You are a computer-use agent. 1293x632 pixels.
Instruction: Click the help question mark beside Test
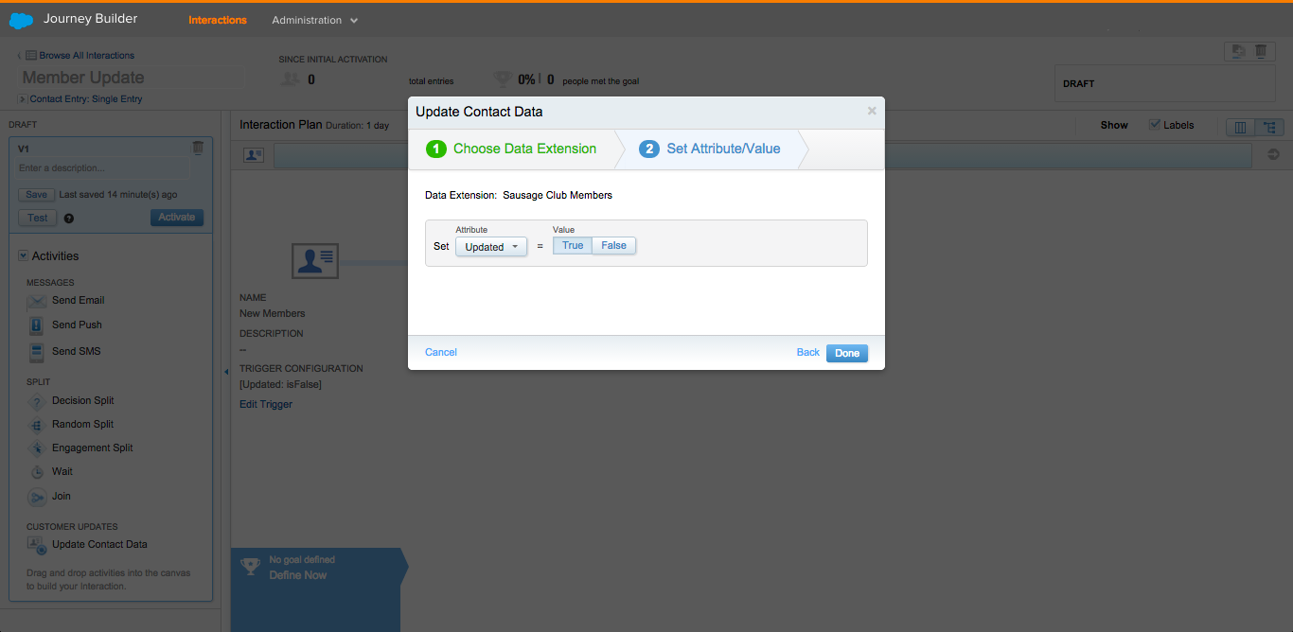tap(69, 219)
